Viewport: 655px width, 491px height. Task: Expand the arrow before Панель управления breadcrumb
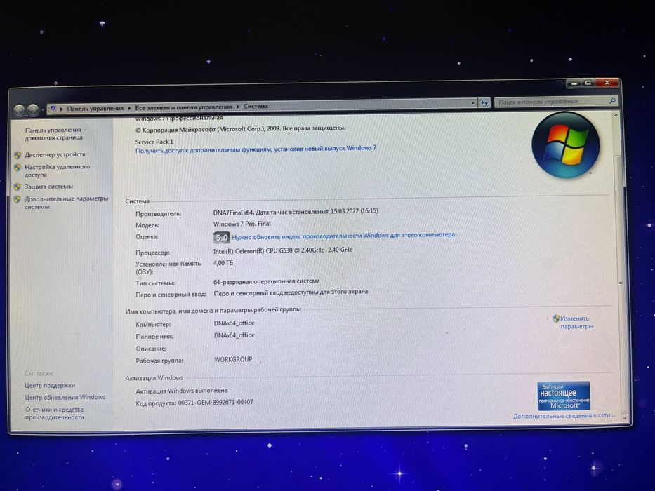click(x=61, y=109)
